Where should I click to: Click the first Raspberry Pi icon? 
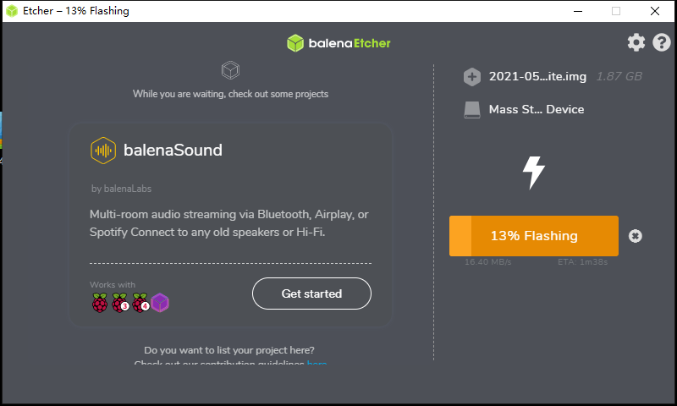point(100,303)
